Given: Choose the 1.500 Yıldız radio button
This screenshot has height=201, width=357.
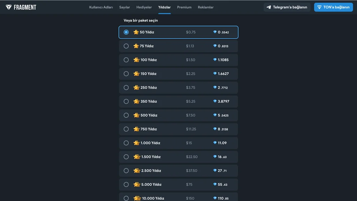Looking at the screenshot, I should click(126, 157).
